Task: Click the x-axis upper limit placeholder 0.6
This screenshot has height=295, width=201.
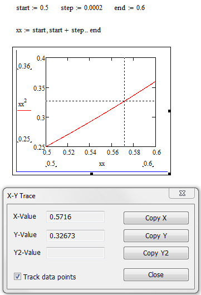Action: [x=148, y=164]
